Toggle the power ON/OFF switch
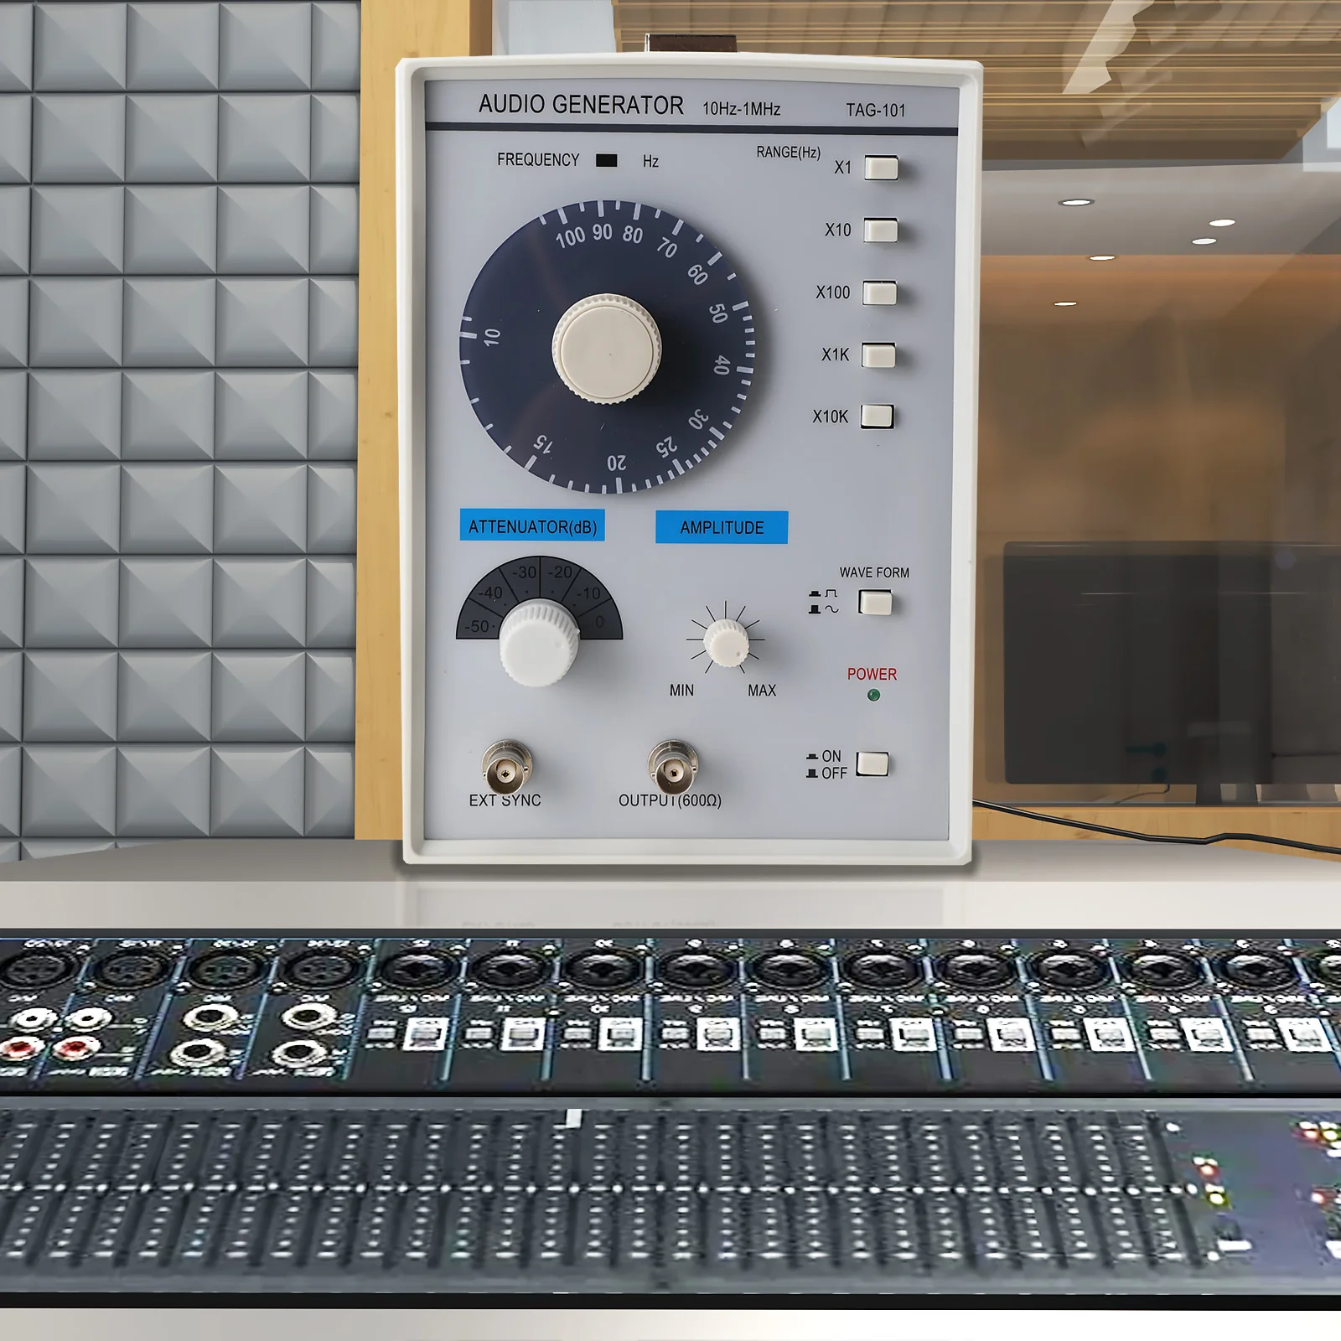 tap(872, 764)
